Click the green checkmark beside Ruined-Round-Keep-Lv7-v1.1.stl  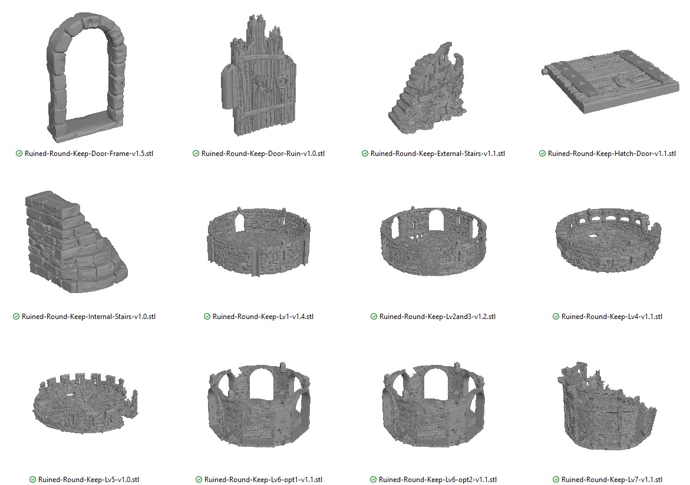coord(554,479)
